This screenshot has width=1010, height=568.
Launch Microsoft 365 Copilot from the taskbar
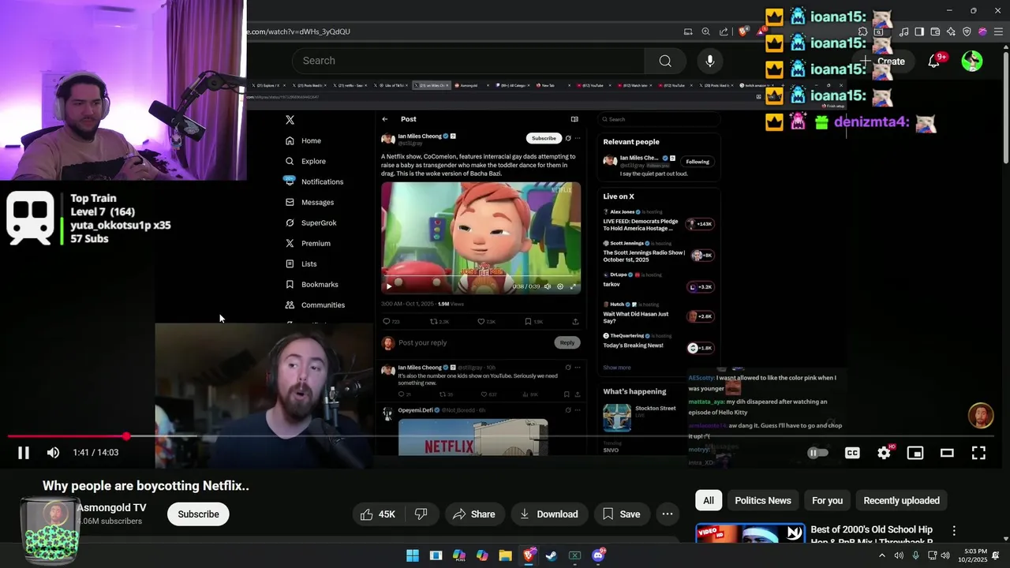click(x=459, y=555)
